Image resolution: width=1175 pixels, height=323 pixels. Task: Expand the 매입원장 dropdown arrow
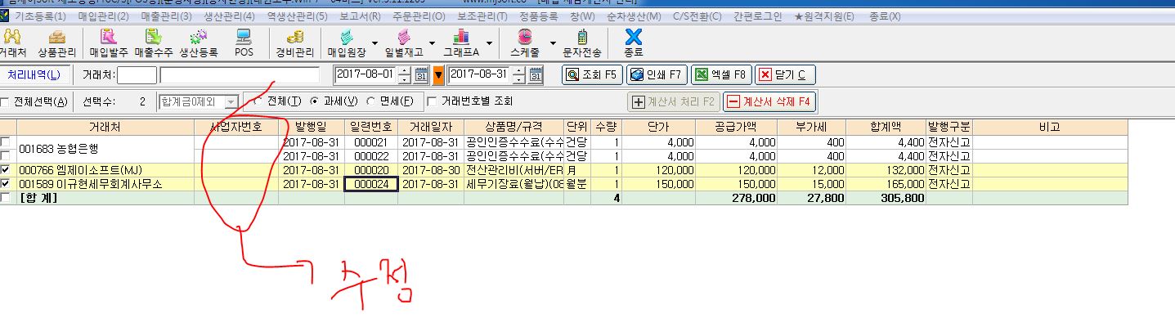(x=374, y=43)
